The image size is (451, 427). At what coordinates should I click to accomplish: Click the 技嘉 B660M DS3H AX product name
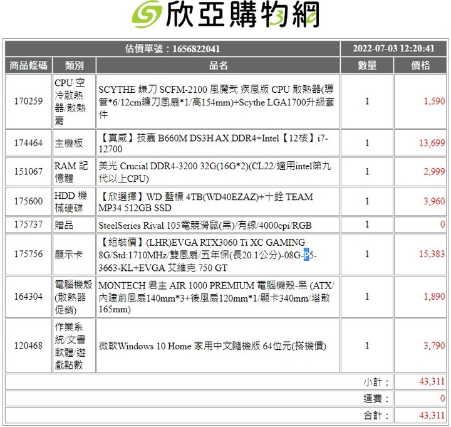213,144
